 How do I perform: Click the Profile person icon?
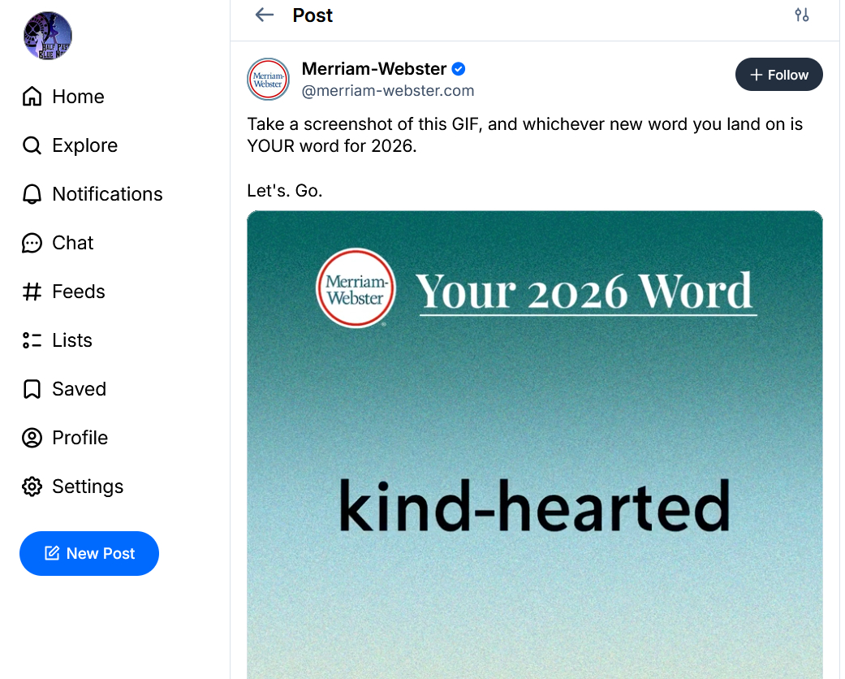(32, 438)
